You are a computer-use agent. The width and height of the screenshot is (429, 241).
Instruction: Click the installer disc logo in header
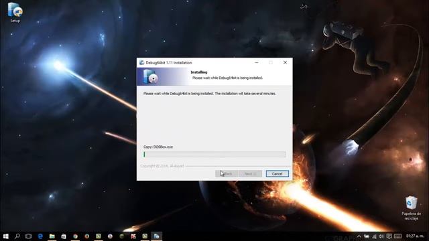pyautogui.click(x=150, y=77)
